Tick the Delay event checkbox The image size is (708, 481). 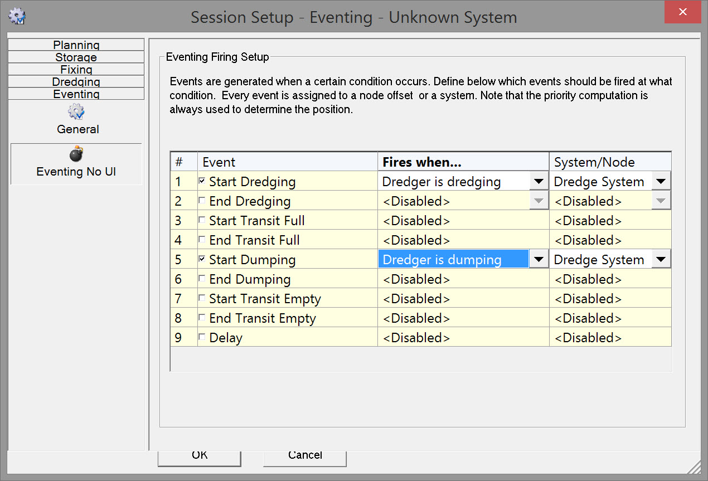[x=202, y=337]
